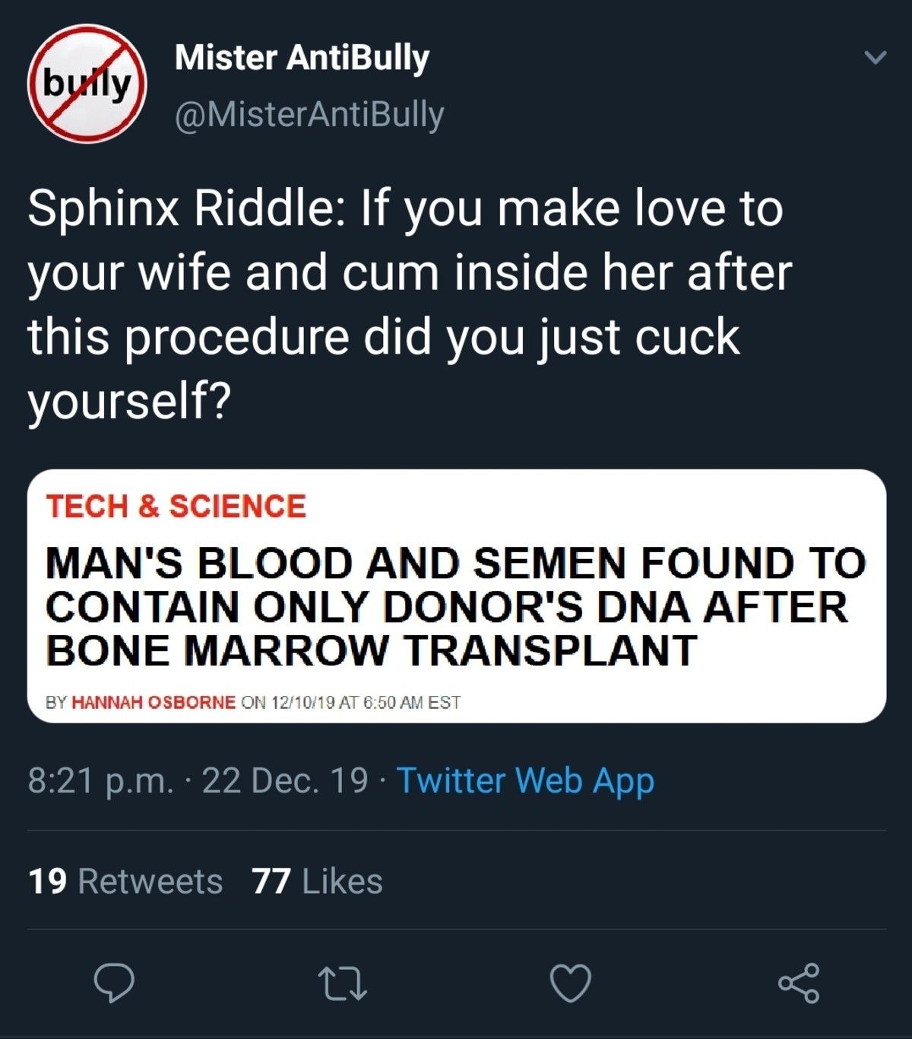This screenshot has height=1039, width=912.
Task: Open the Mister AntiBully profile avatar
Action: coord(87,84)
